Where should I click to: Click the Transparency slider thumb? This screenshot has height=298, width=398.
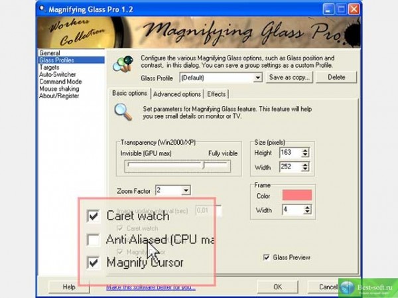(x=203, y=166)
